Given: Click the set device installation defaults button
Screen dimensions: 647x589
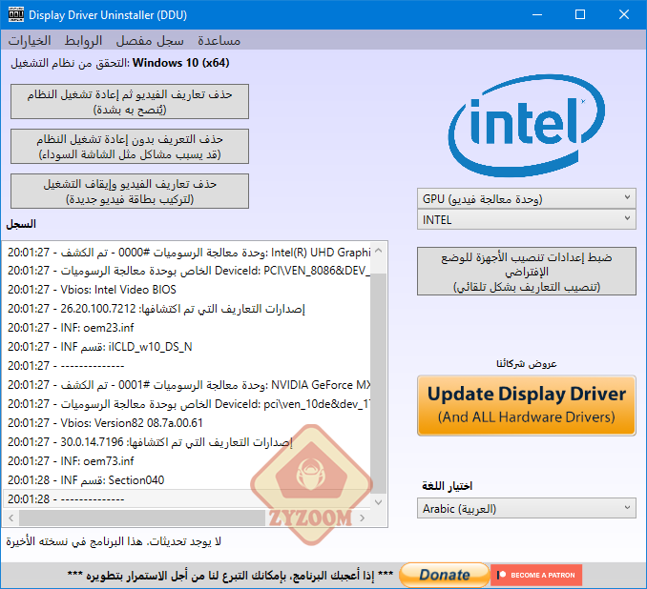Looking at the screenshot, I should (x=527, y=272).
